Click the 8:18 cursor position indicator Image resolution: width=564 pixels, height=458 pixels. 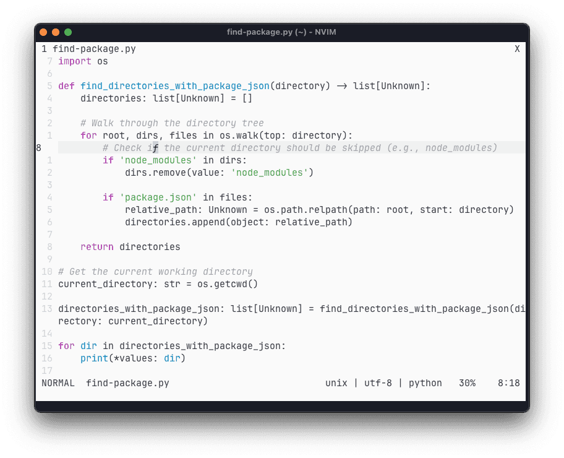[x=508, y=383]
